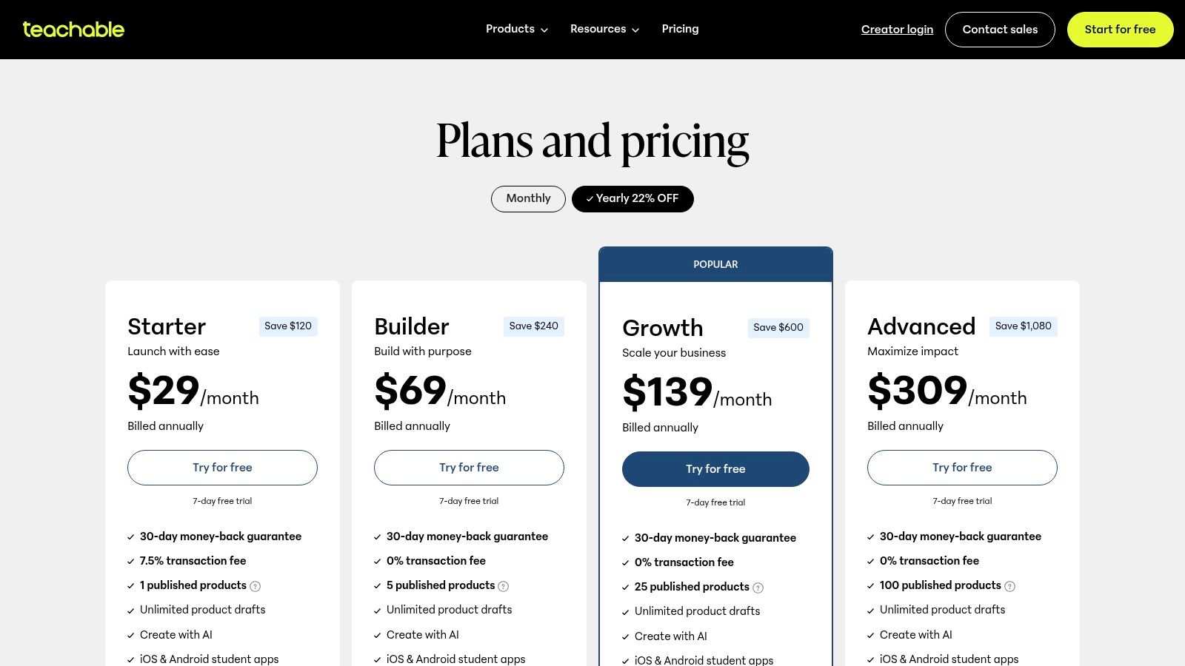This screenshot has height=666, width=1185.
Task: Select Yearly 22% OFF billing
Action: pyautogui.click(x=632, y=198)
